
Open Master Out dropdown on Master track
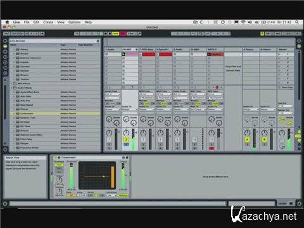point(286,113)
